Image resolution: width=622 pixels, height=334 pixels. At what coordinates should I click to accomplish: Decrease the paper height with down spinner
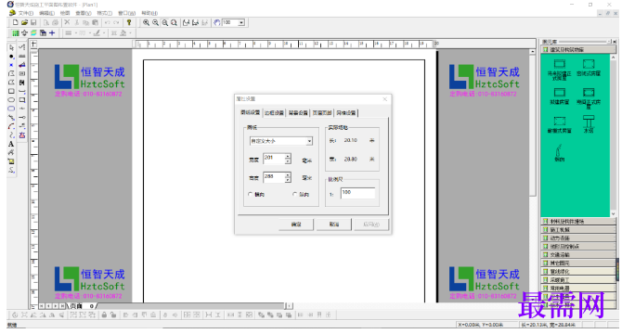288,180
